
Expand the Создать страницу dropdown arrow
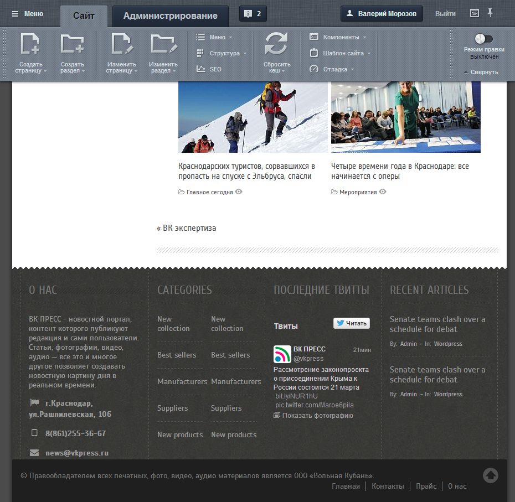pos(45,71)
